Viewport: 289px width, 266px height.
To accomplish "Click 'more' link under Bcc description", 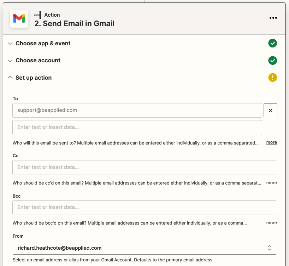I will click(x=271, y=223).
